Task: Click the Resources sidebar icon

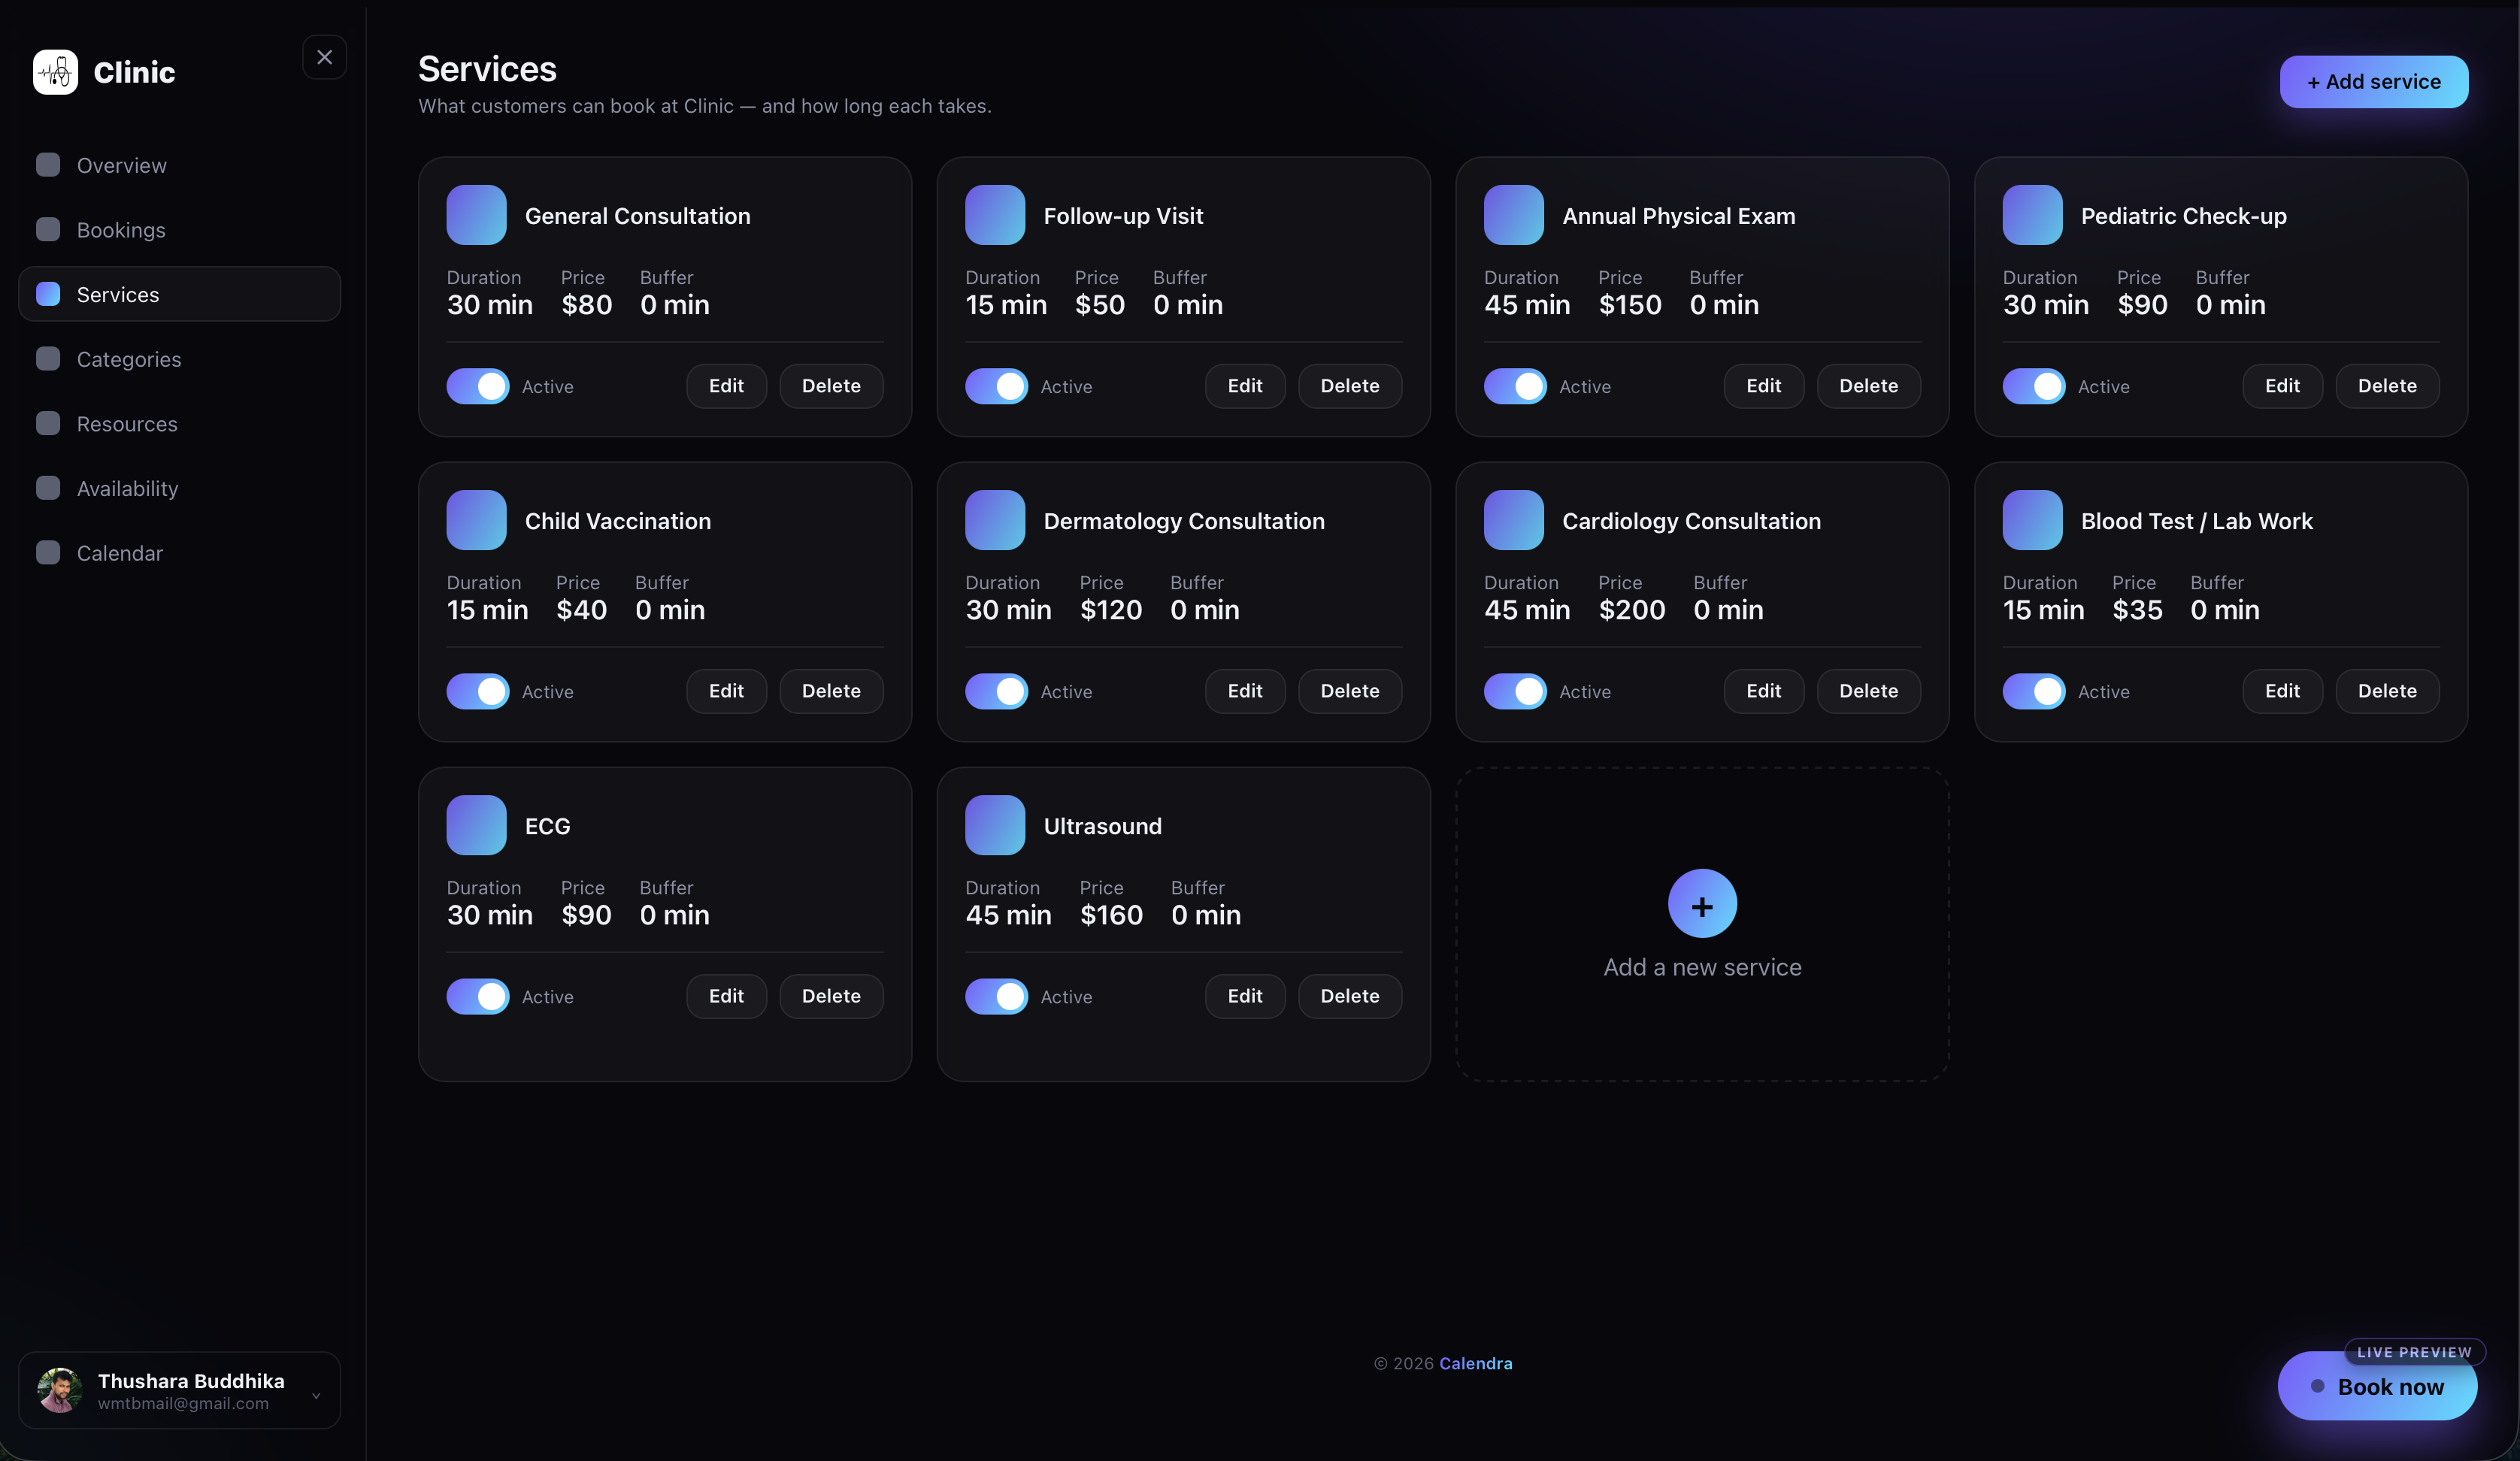Action: [48, 423]
